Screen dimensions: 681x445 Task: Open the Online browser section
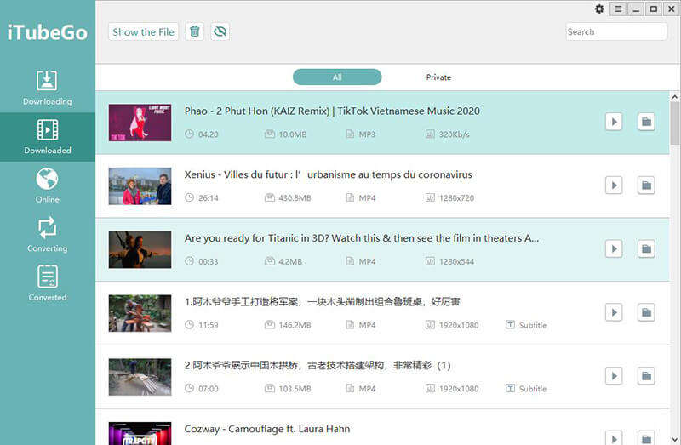[48, 185]
